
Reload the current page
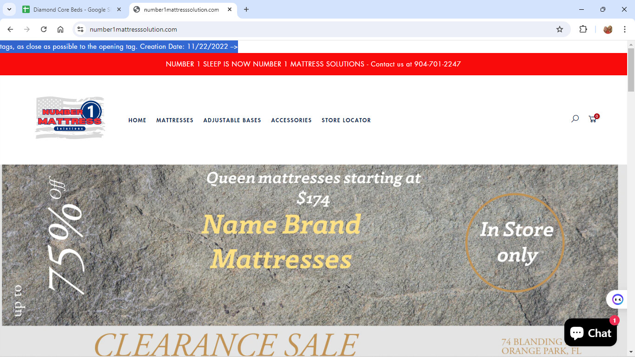(44, 29)
